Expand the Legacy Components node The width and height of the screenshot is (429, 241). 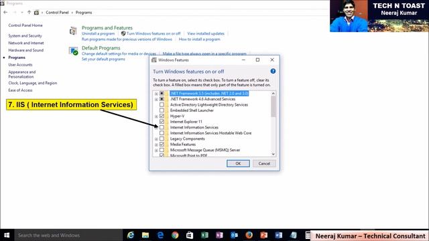156,139
